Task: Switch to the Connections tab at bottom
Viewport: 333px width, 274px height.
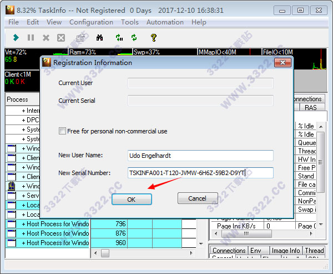Action: click(x=229, y=251)
